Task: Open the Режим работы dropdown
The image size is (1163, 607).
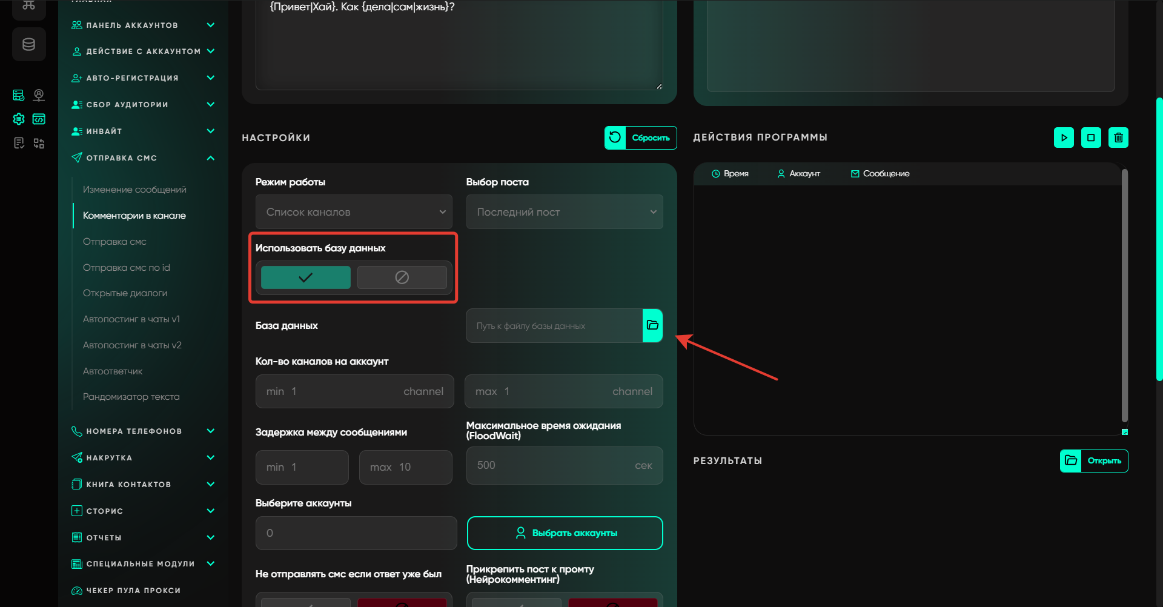Action: point(354,212)
